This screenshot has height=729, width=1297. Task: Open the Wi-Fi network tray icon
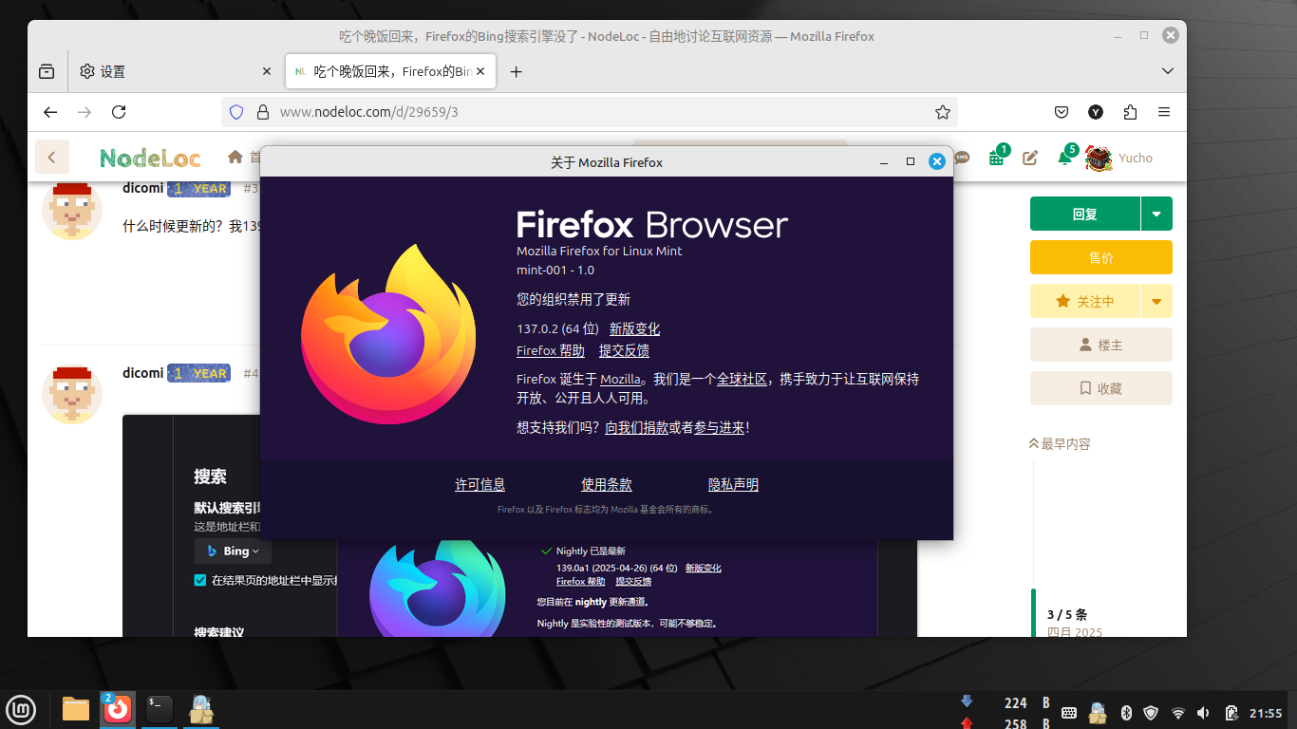tap(1178, 713)
